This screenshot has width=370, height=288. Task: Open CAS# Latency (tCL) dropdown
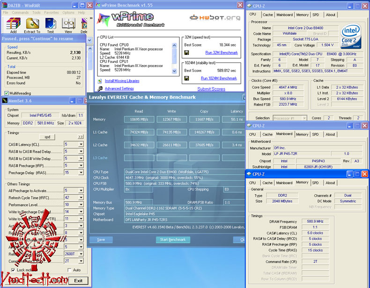coord(81,144)
